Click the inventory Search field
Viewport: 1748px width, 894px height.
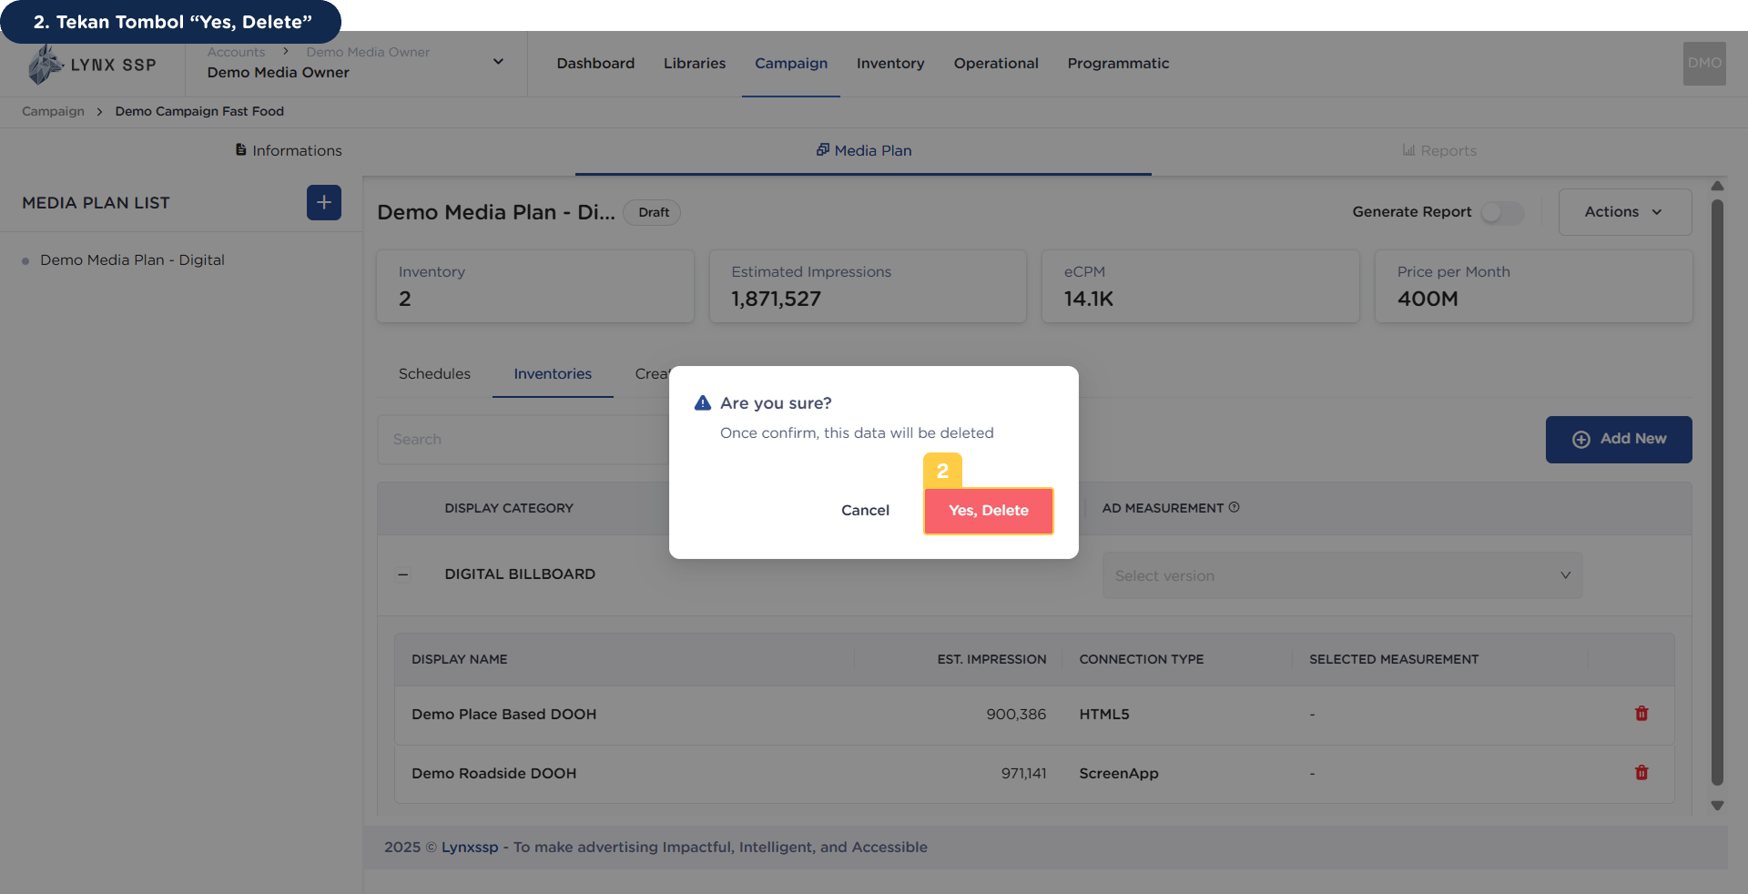point(523,440)
